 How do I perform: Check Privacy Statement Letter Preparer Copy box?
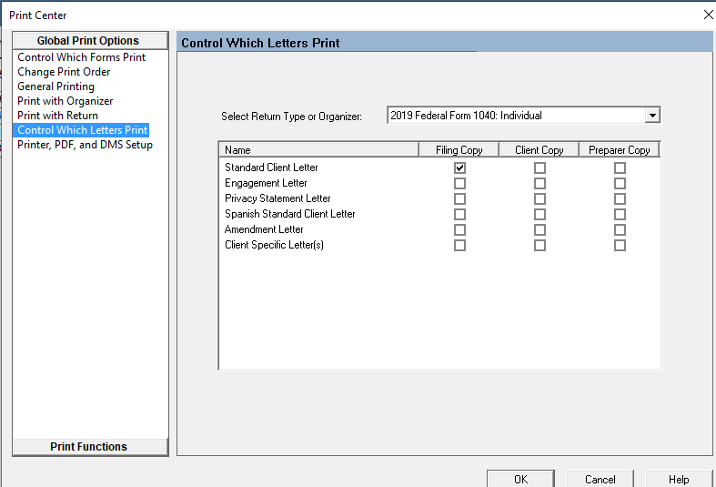pyautogui.click(x=620, y=198)
